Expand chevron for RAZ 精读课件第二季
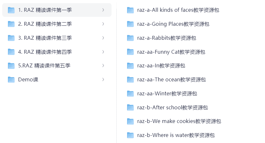 (x=103, y=24)
